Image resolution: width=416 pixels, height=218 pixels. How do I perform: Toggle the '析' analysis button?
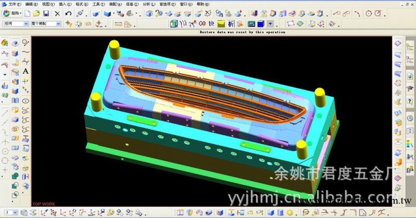[x=230, y=24]
